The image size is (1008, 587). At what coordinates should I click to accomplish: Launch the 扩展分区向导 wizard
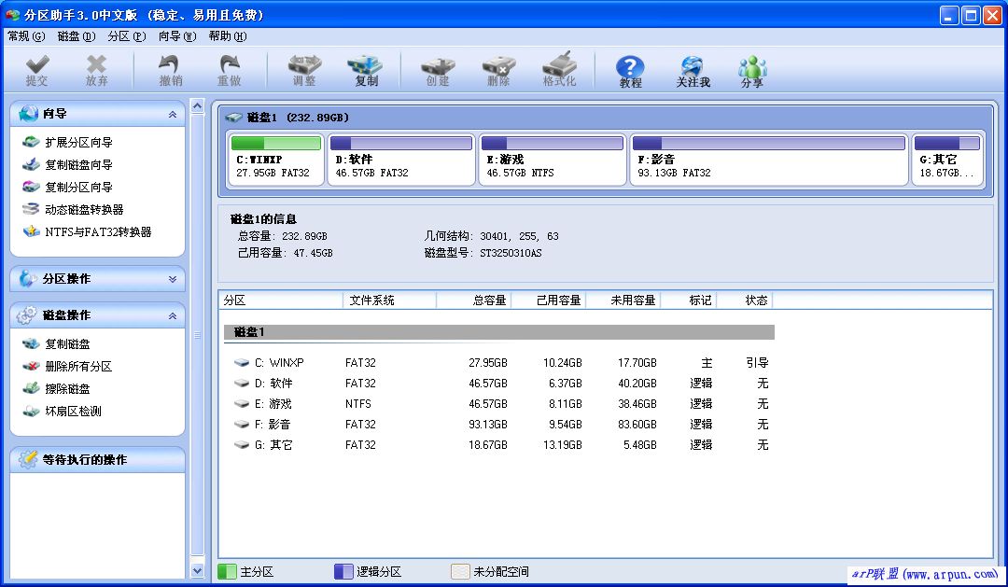click(x=78, y=143)
